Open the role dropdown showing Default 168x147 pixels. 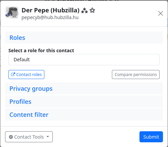tap(84, 60)
